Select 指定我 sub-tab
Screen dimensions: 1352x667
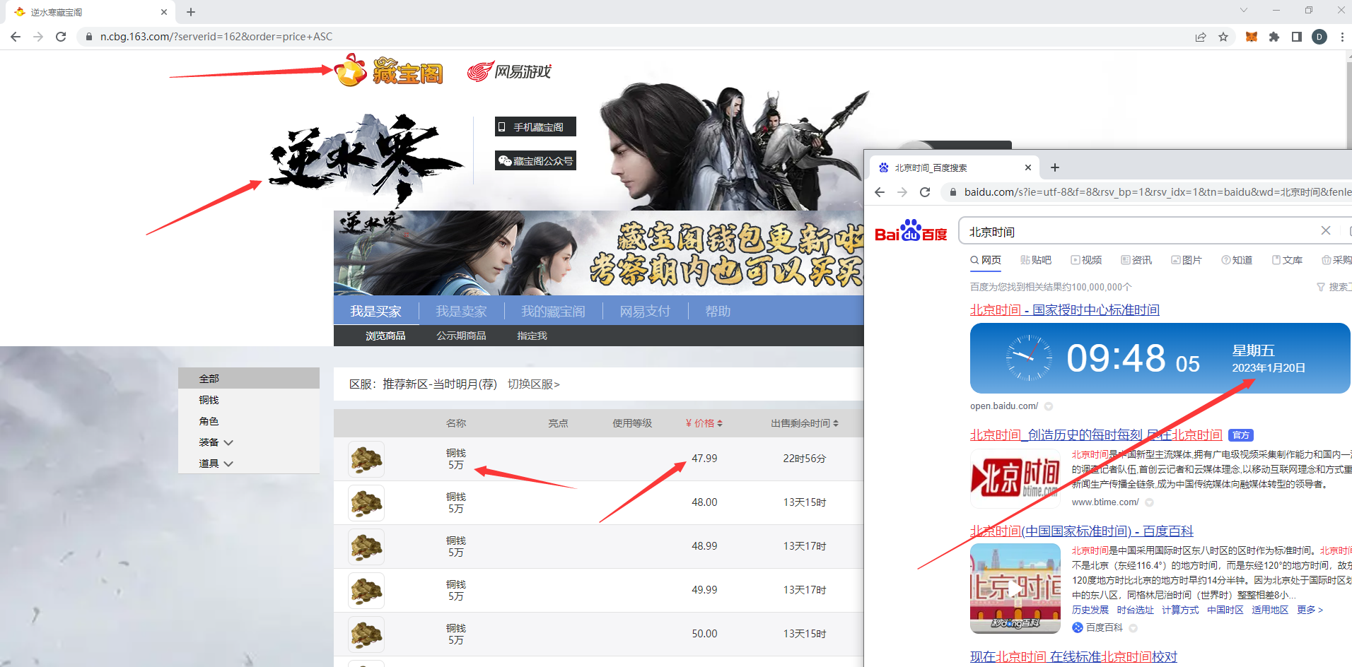532,336
